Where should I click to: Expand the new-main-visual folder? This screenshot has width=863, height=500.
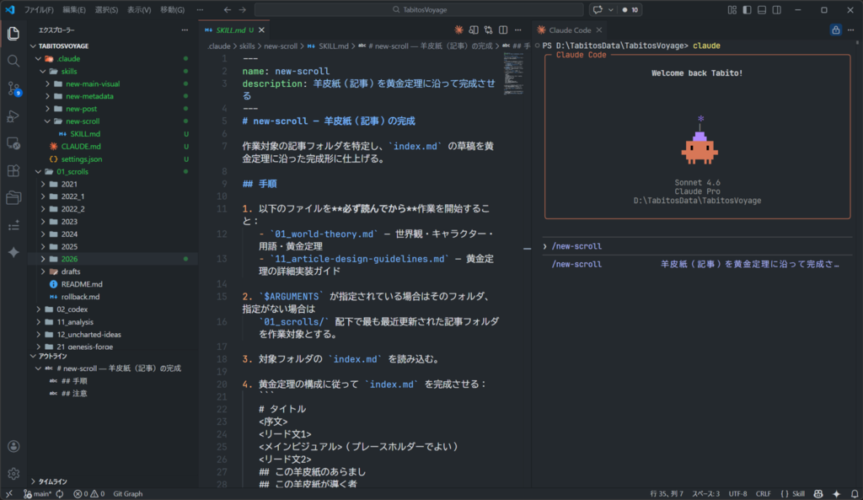pos(93,83)
